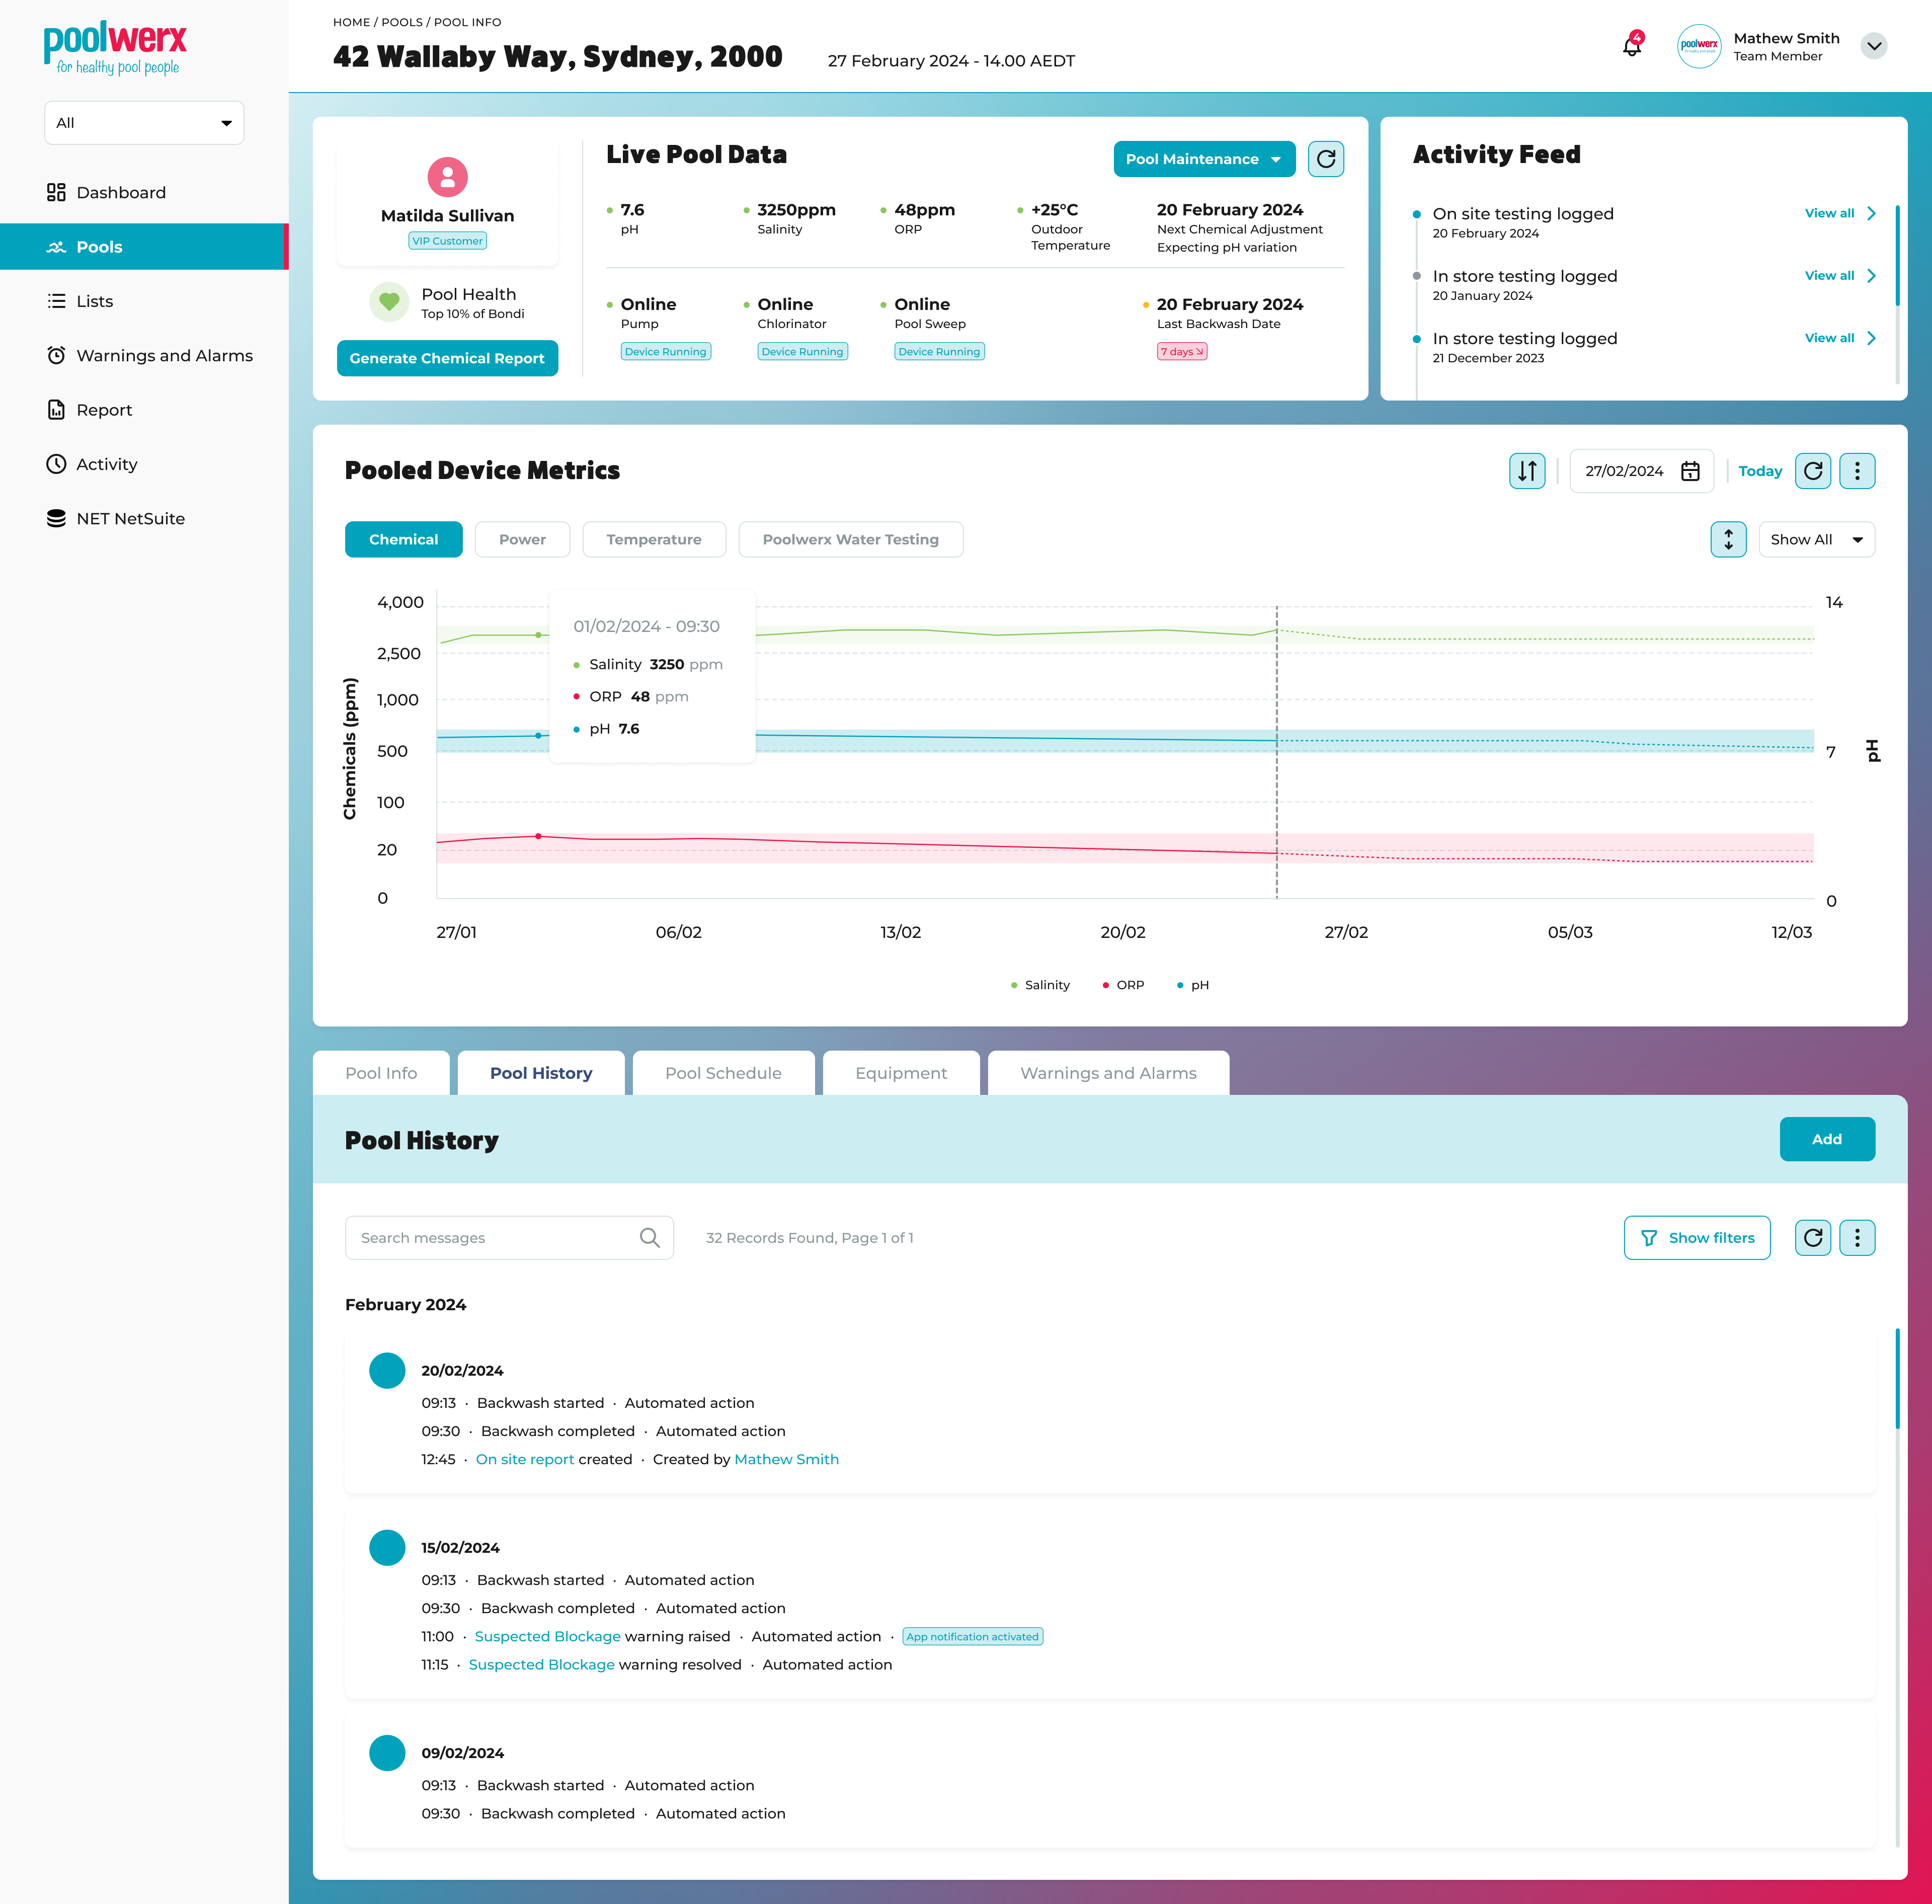Click the Dashboard grid icon
The width and height of the screenshot is (1932, 1904).
click(x=56, y=192)
